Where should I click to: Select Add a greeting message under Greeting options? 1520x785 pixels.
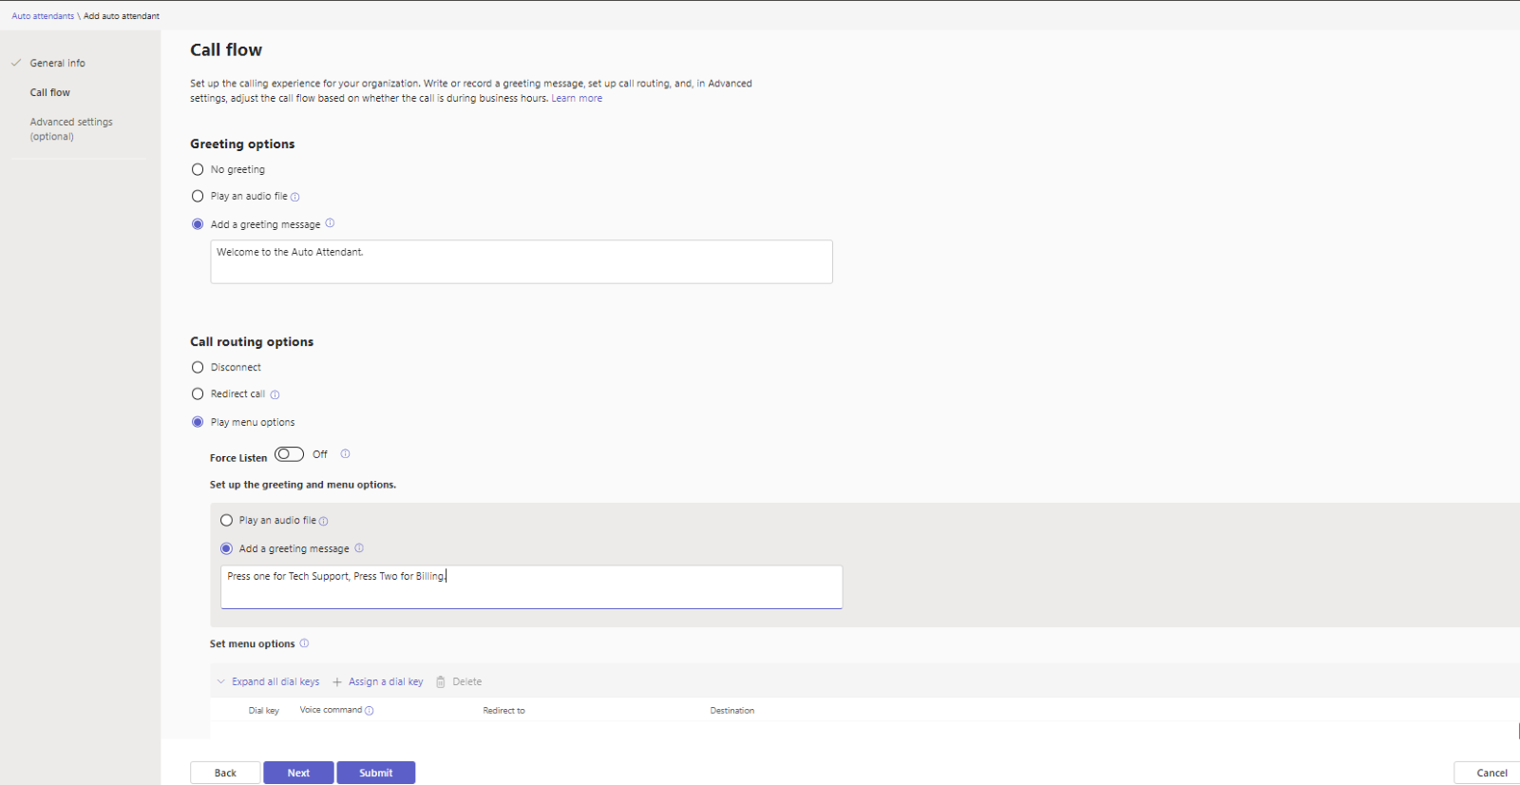[x=198, y=224]
